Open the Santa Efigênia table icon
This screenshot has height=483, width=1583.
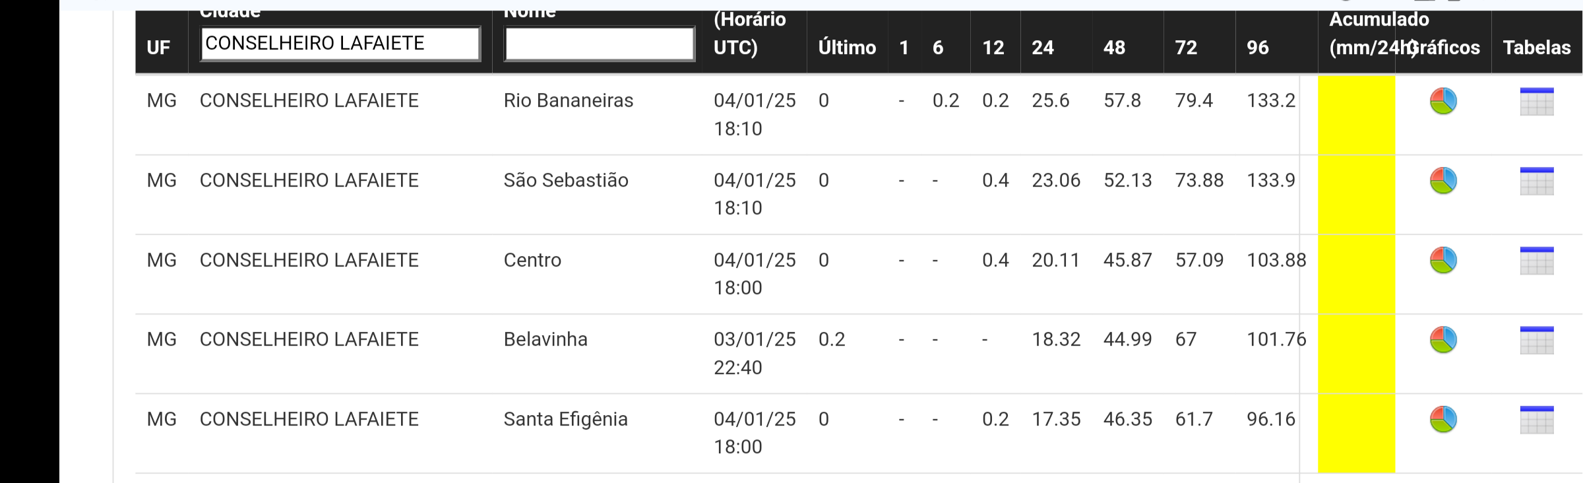coord(1537,420)
